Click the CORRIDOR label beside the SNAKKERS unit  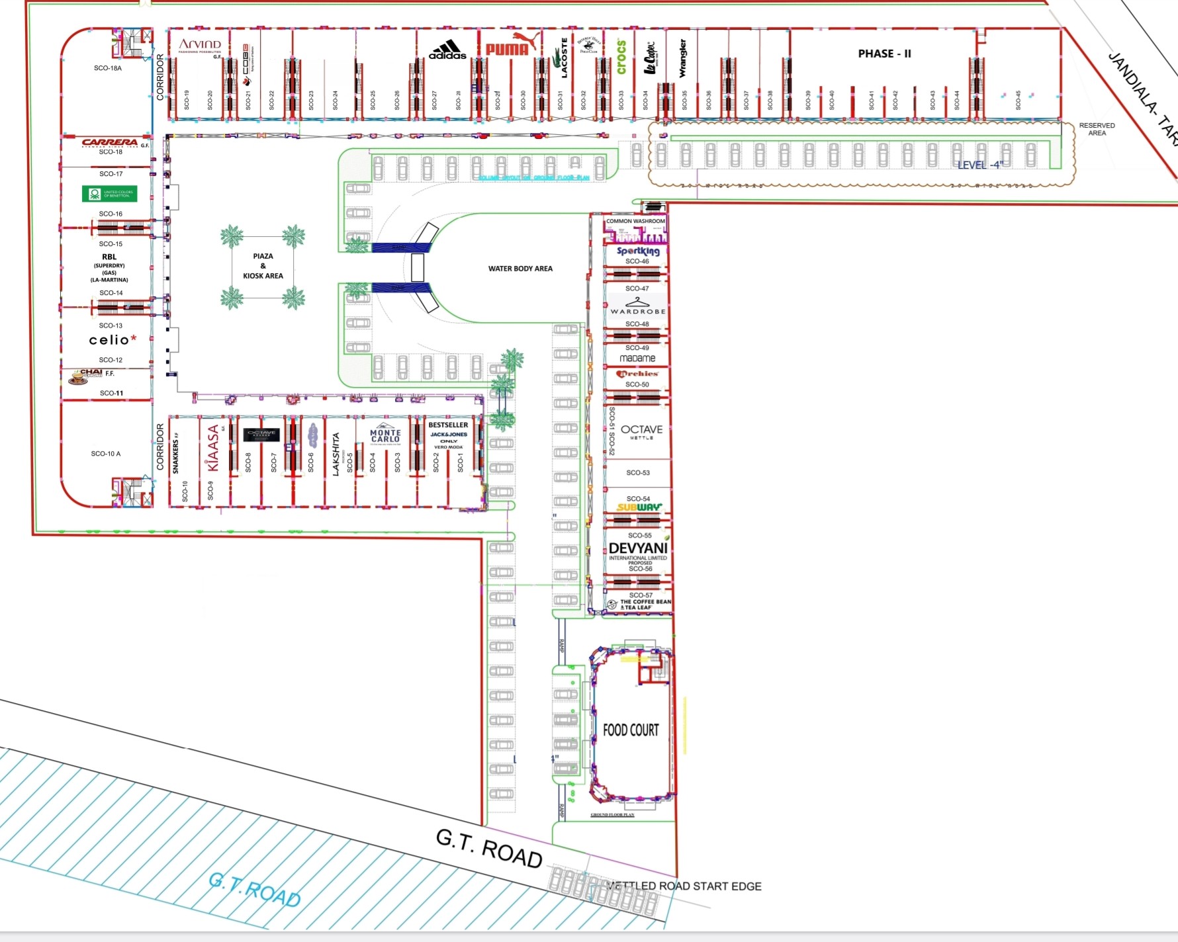(159, 447)
